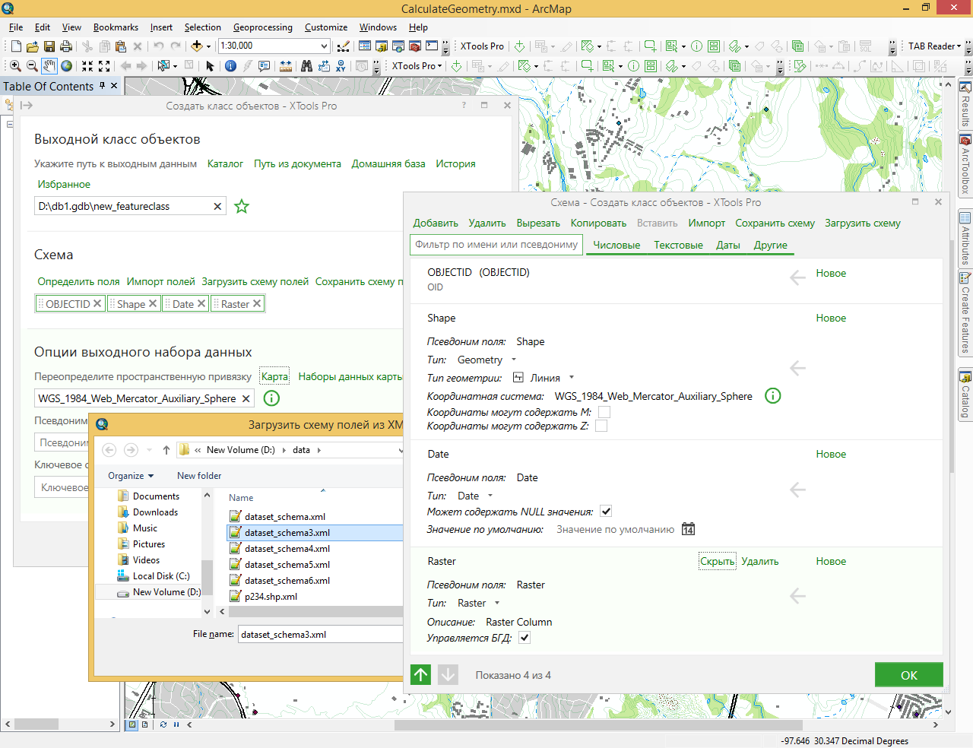Open a map document with folder icon
973x748 pixels.
coord(33,46)
